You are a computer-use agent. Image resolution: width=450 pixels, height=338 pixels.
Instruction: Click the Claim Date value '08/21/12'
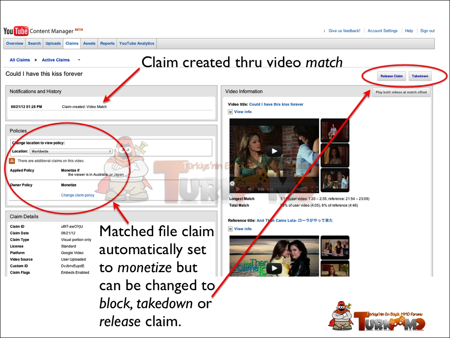pos(68,233)
